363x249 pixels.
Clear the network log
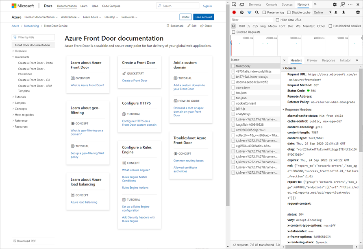pos(242,13)
